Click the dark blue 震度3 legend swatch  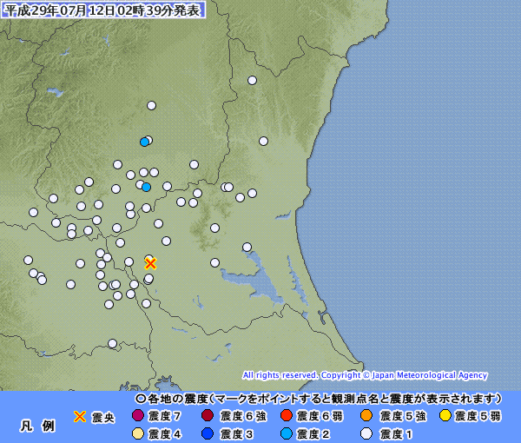[208, 433]
